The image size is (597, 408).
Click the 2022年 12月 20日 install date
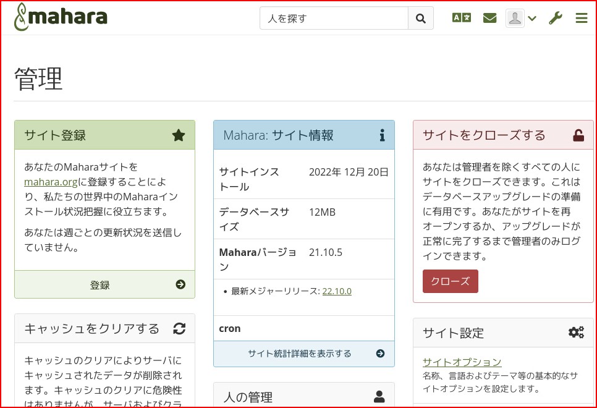(349, 172)
